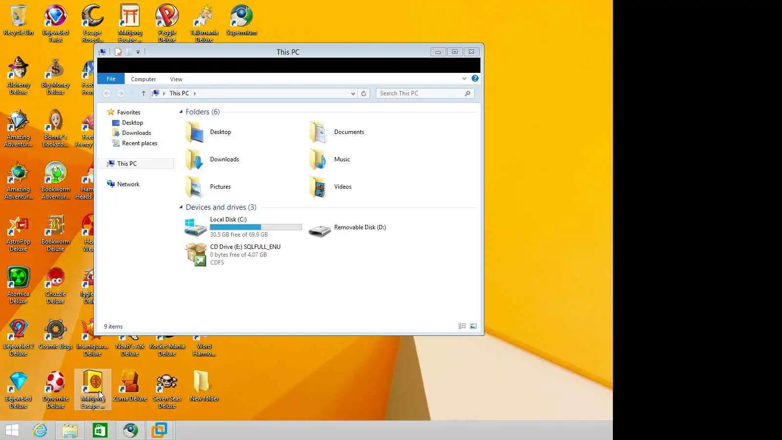Click the Back navigation button
782x440 pixels.
107,93
